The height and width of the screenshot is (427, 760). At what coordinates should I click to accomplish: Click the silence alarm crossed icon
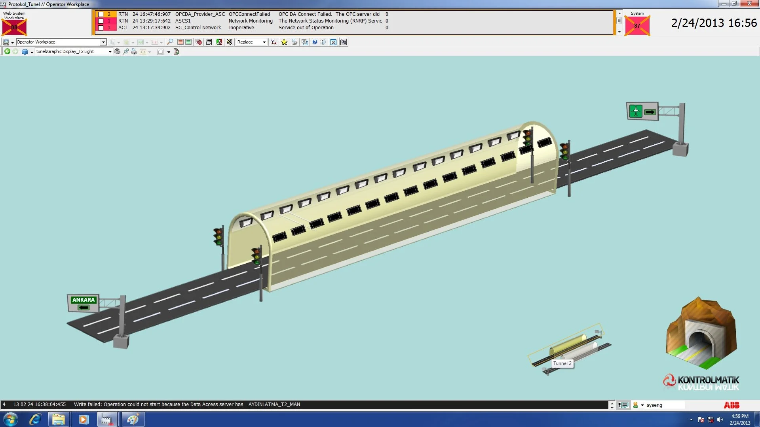click(x=229, y=42)
